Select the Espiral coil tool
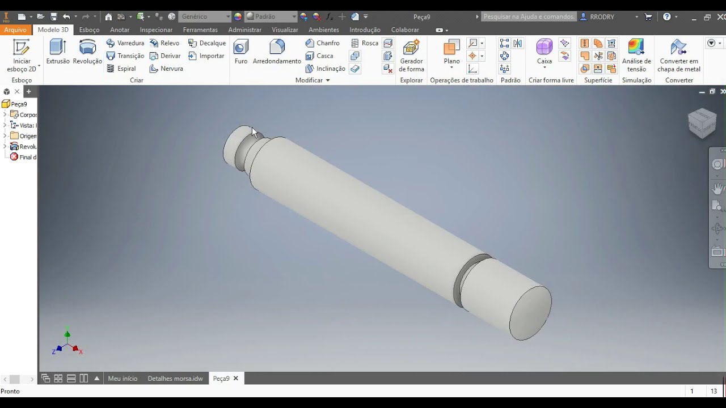 pos(121,69)
